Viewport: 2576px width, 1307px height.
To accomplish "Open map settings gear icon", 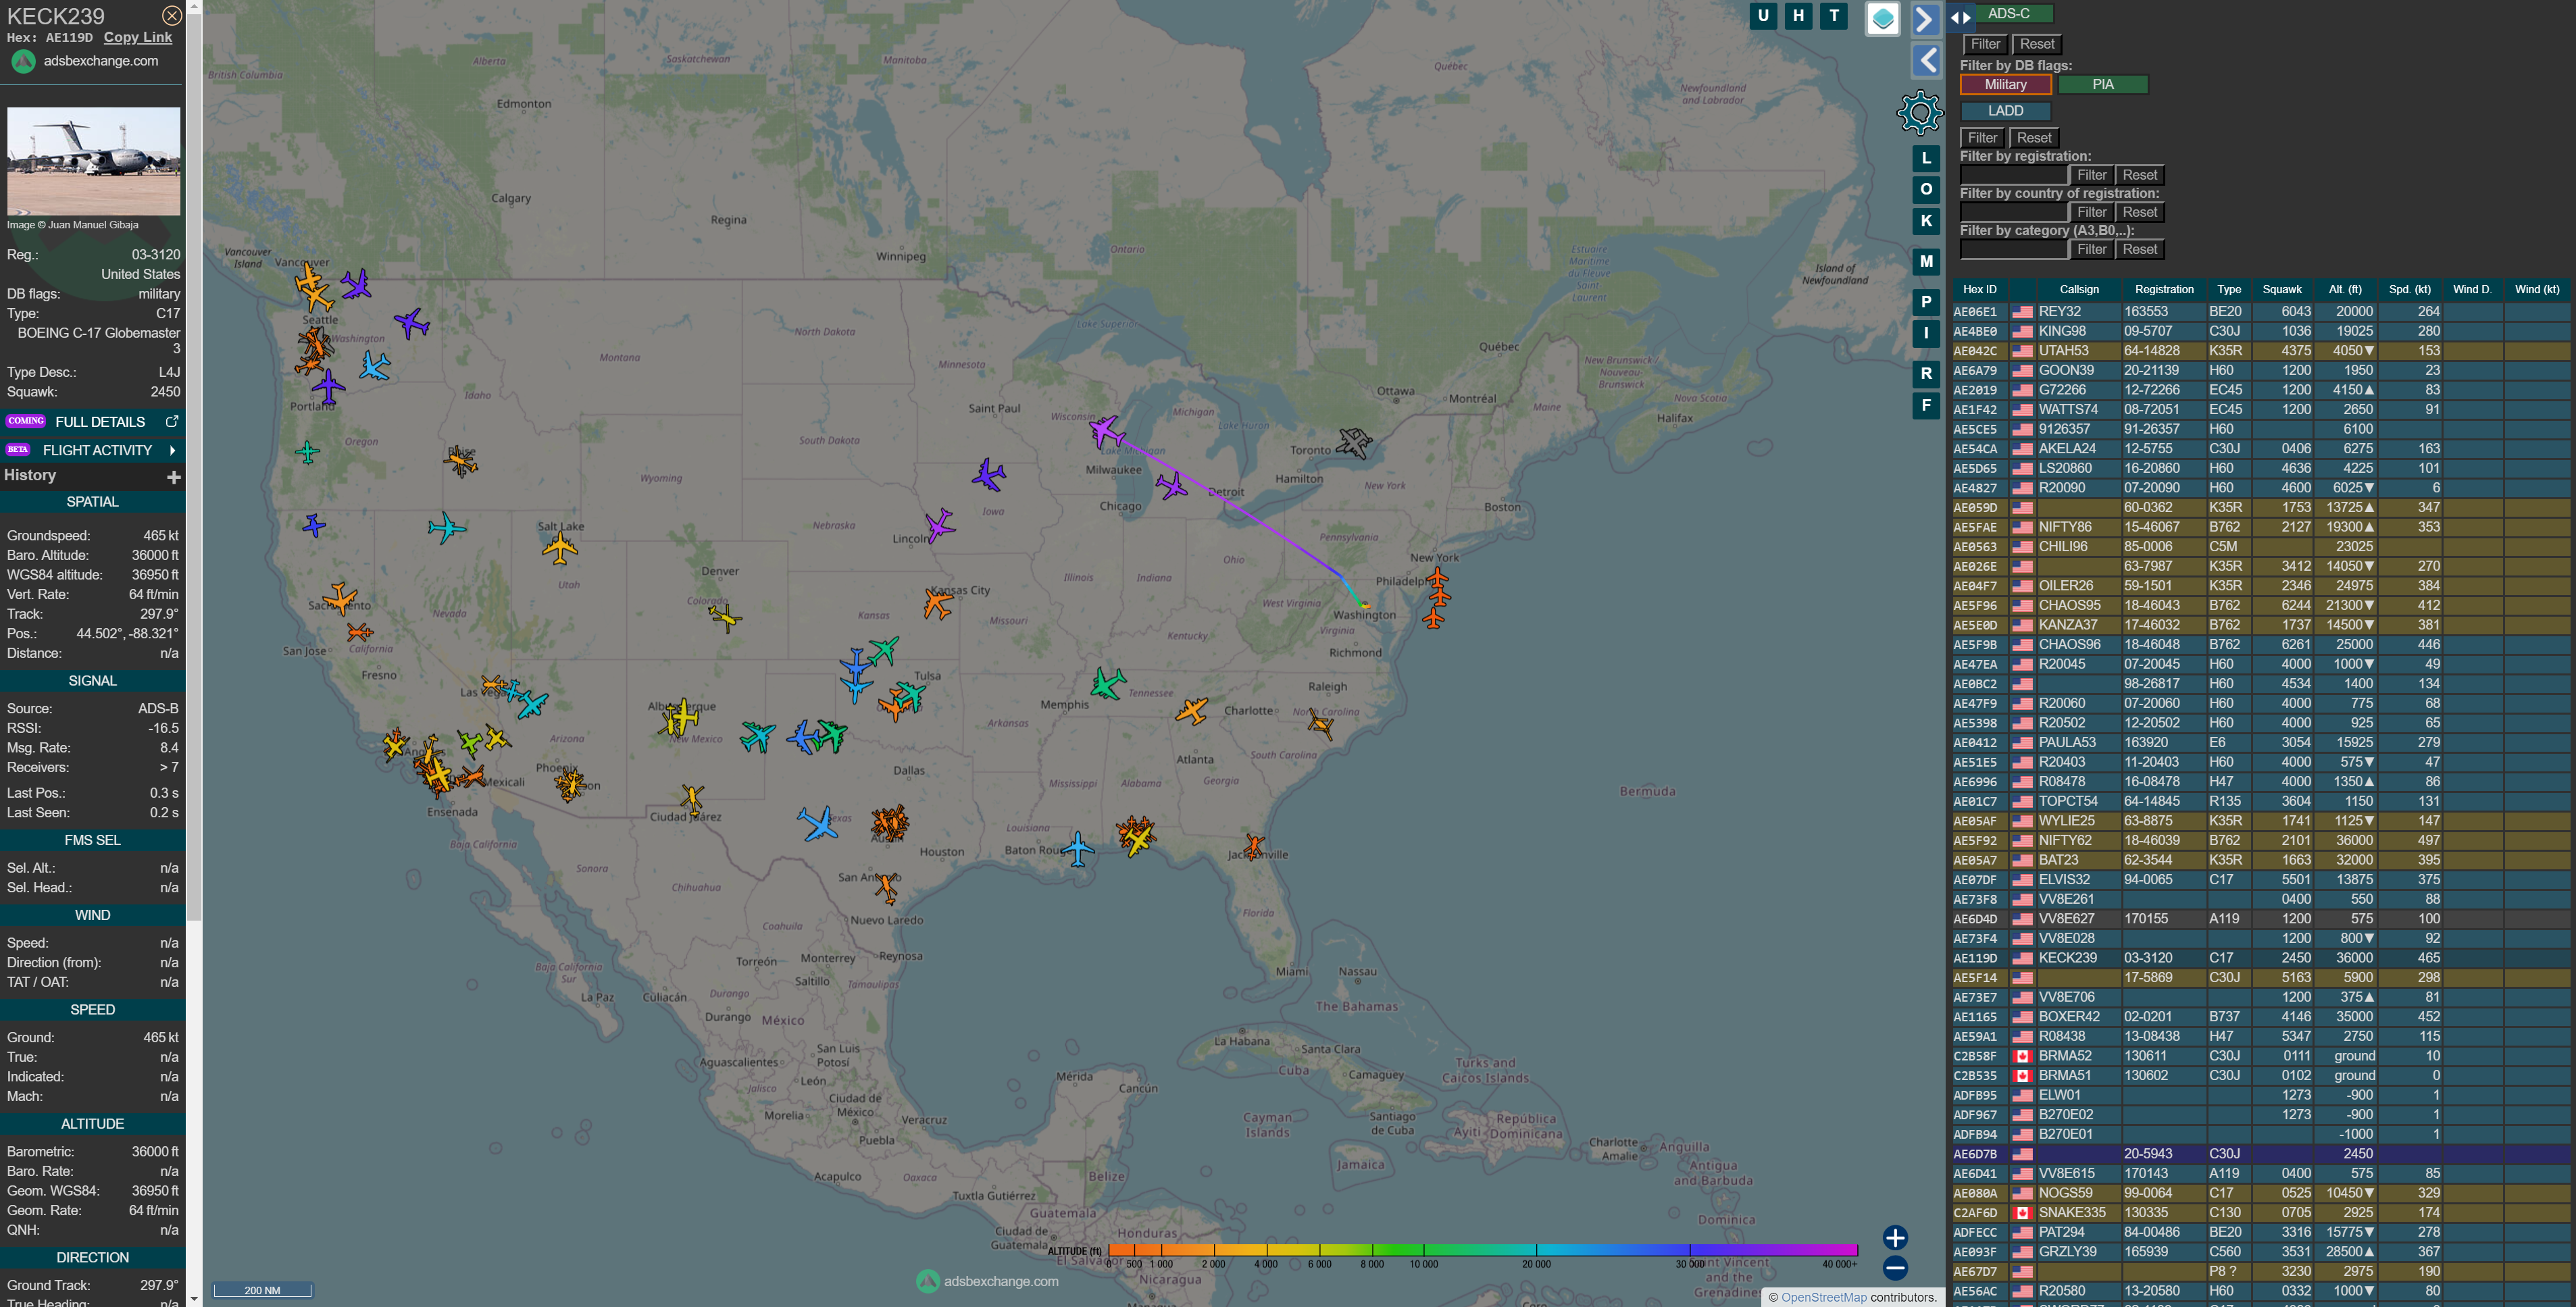I will point(1920,112).
